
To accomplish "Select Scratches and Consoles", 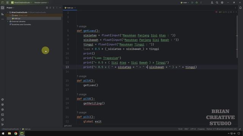I will [20, 25].
